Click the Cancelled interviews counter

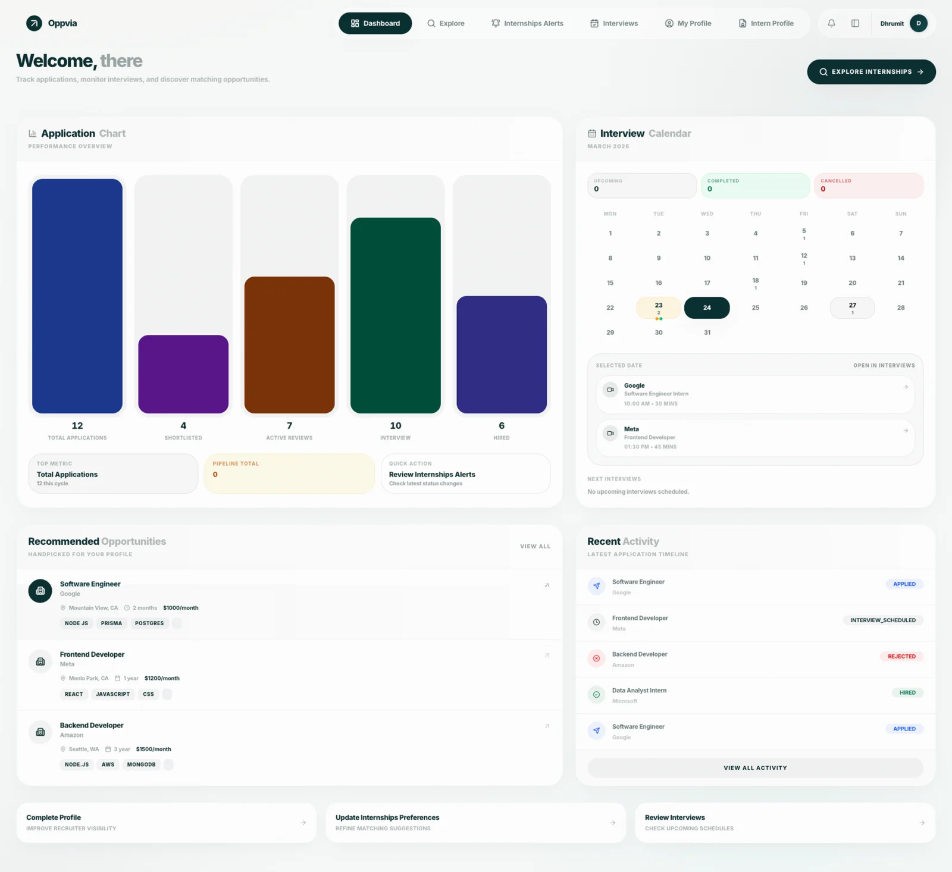click(869, 186)
